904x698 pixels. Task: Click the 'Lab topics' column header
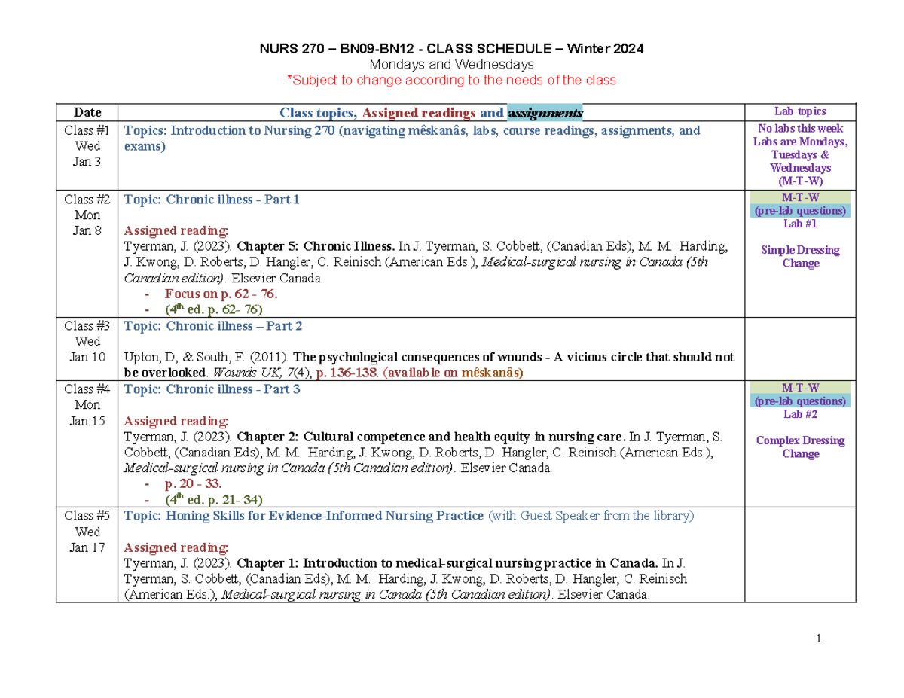click(801, 111)
